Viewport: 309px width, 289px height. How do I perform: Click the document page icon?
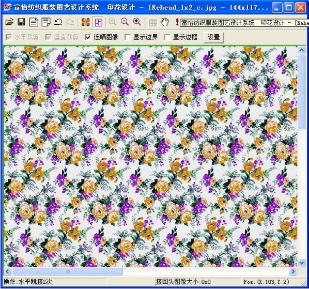[x=34, y=22]
